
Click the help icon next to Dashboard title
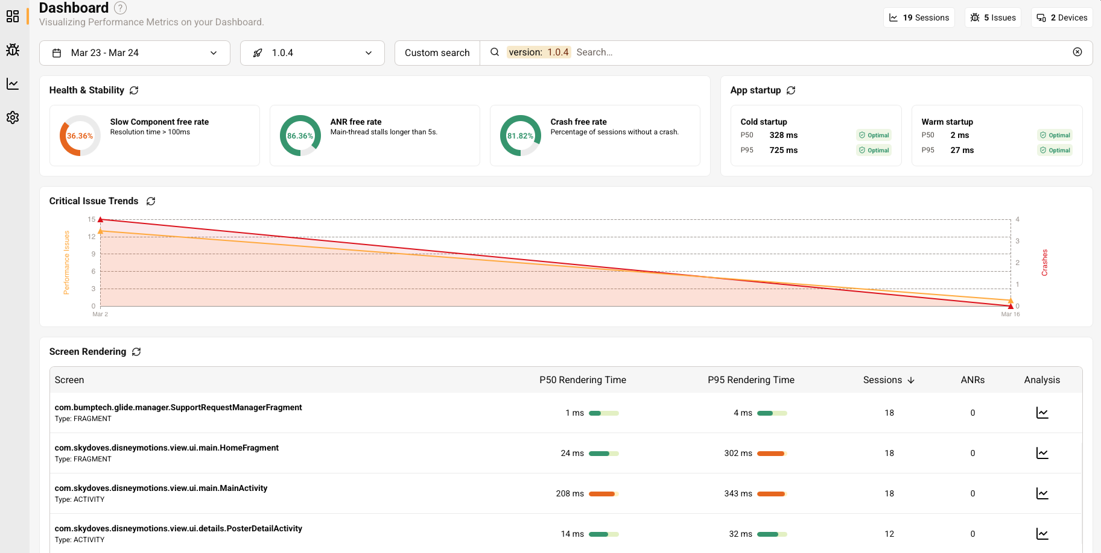tap(119, 8)
